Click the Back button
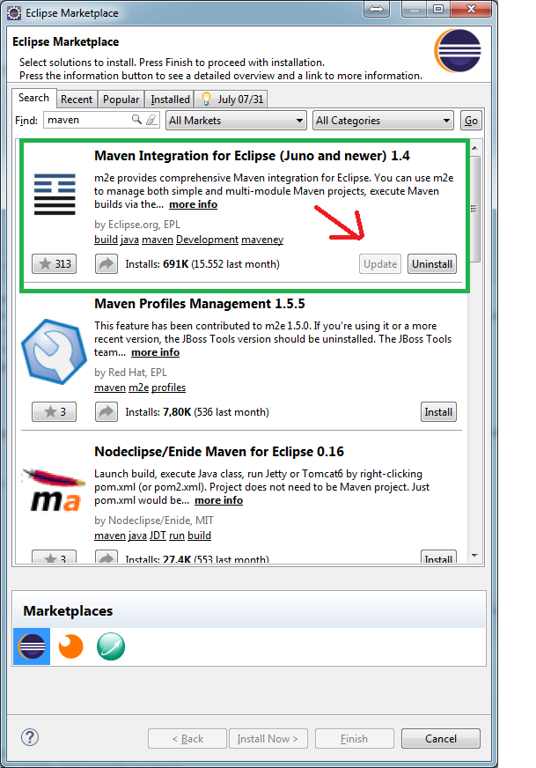Screen dimensions: 536x768 point(187,739)
